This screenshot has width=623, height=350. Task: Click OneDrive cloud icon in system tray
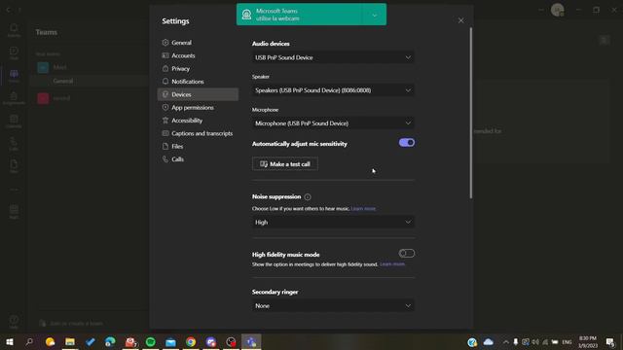[x=489, y=341]
